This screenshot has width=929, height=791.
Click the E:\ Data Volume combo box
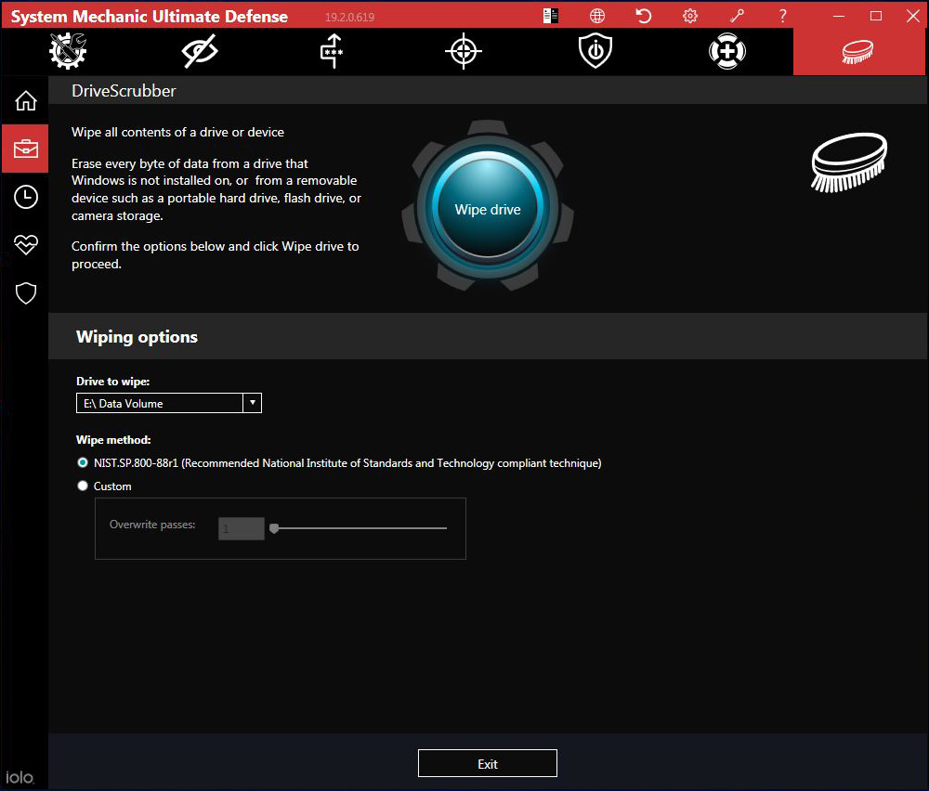169,403
